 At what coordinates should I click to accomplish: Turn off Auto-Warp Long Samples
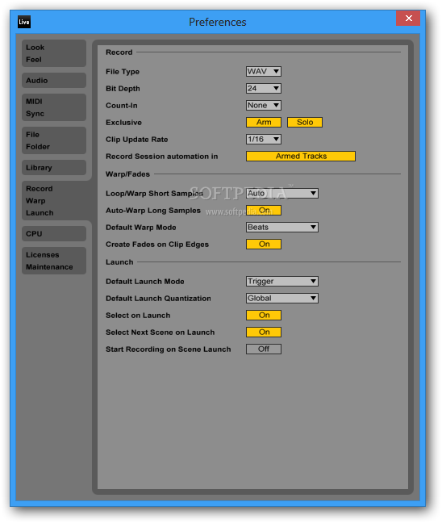(x=264, y=210)
